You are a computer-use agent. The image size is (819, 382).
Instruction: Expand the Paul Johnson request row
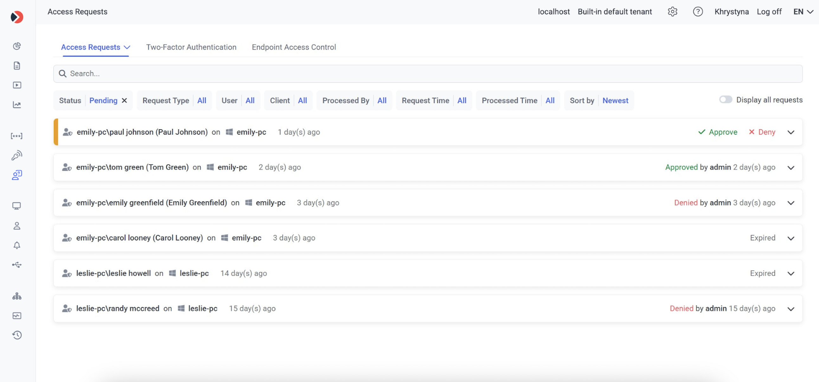(791, 132)
